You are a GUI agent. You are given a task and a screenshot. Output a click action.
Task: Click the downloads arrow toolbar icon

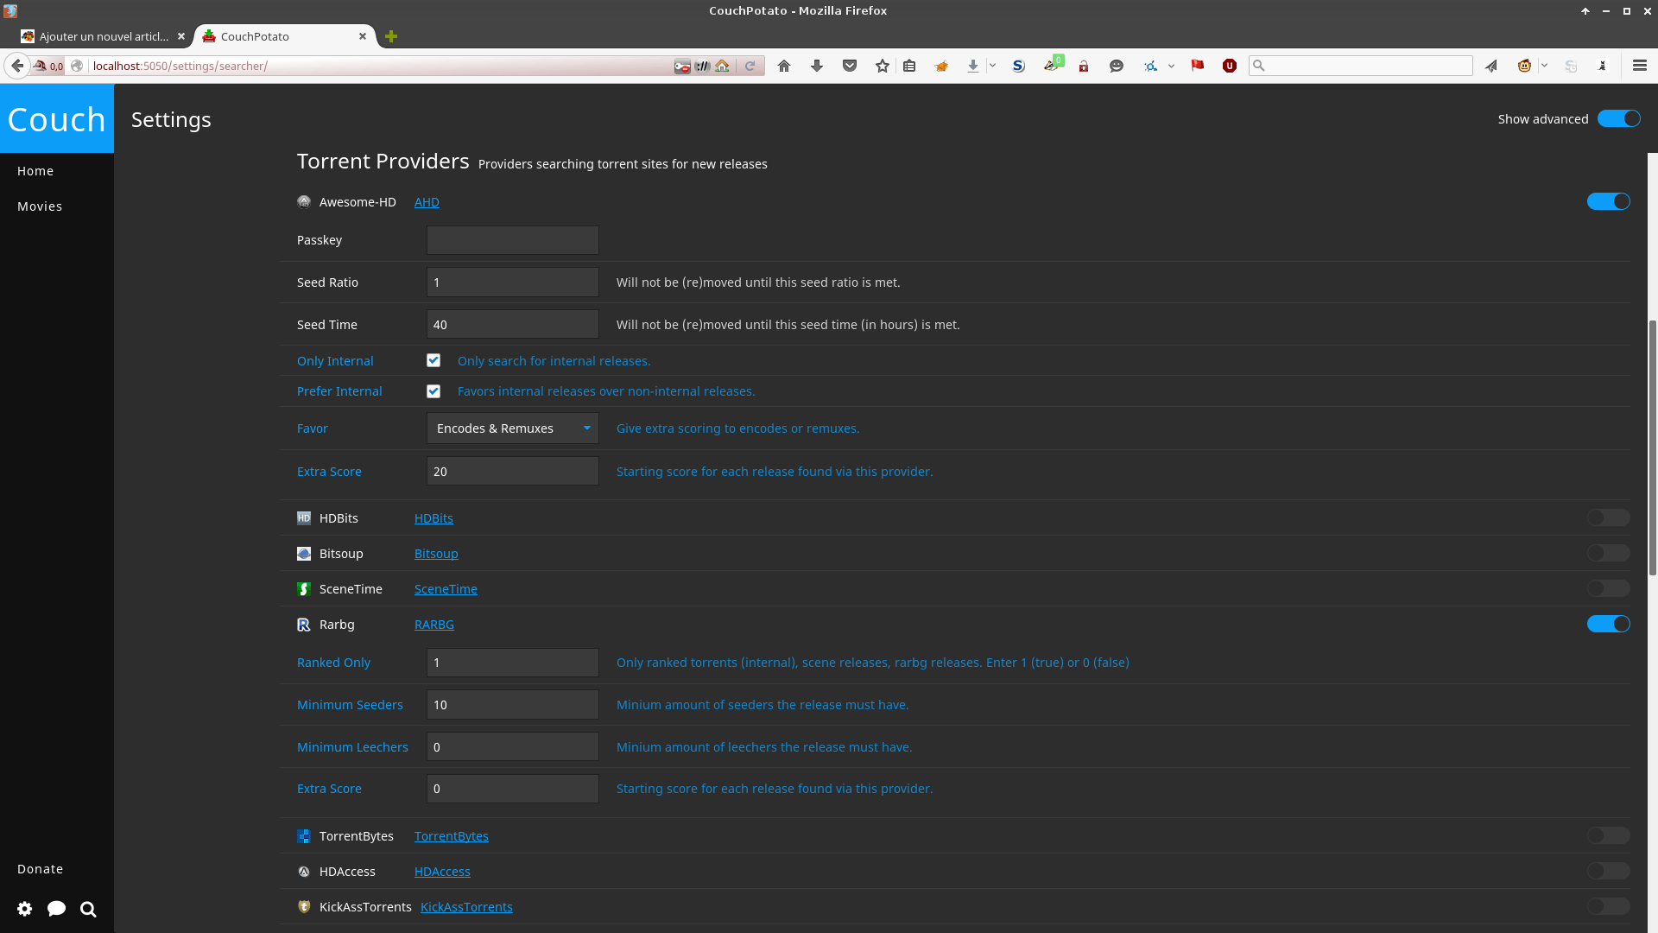coord(973,66)
